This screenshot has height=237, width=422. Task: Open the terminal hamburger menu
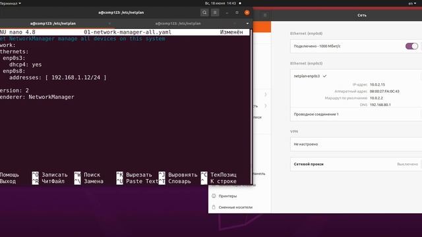pos(215,13)
